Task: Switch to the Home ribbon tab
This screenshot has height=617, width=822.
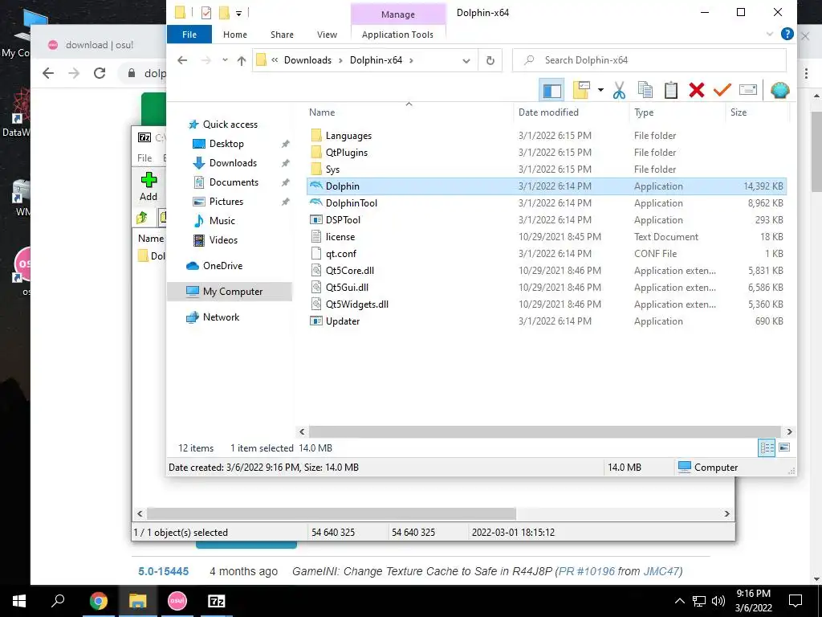Action: coord(235,35)
